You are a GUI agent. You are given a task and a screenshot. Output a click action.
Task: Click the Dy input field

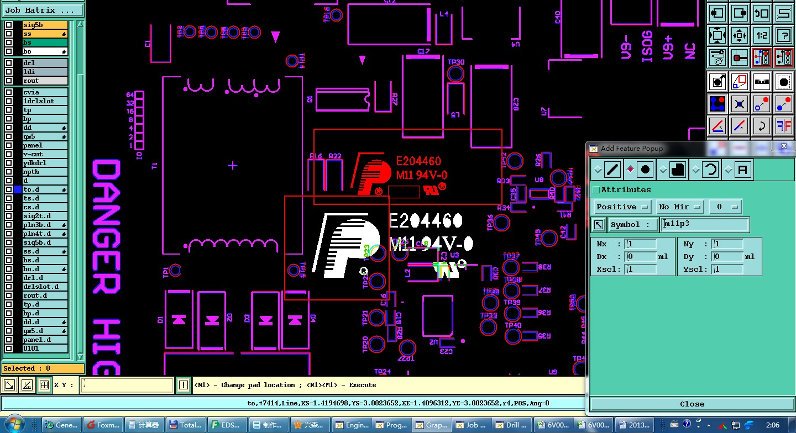728,257
